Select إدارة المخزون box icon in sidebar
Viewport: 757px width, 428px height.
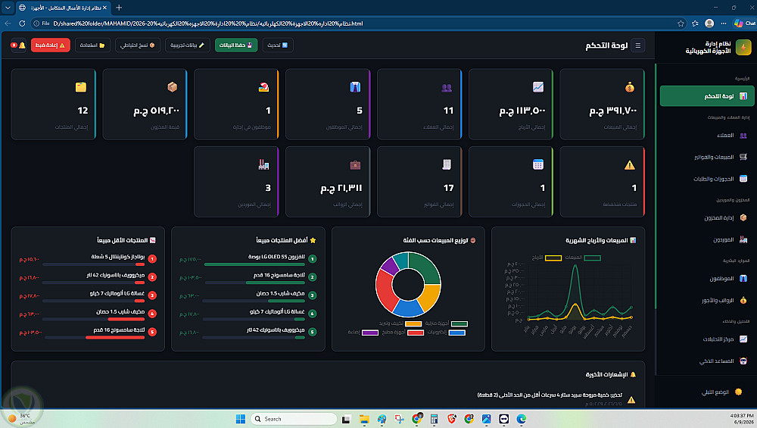[x=743, y=218]
